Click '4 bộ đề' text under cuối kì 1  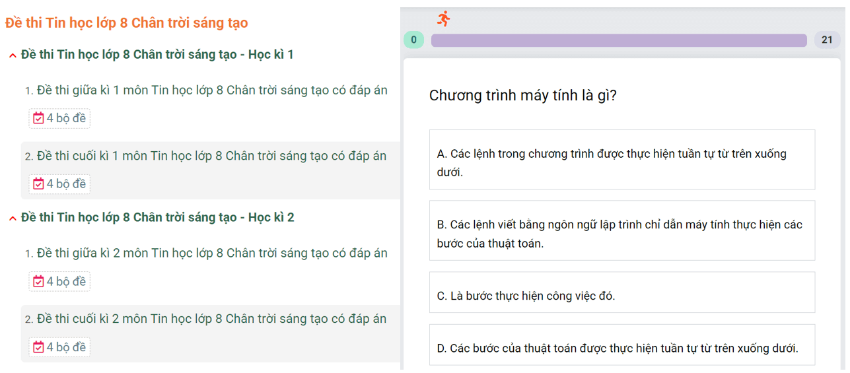point(66,184)
